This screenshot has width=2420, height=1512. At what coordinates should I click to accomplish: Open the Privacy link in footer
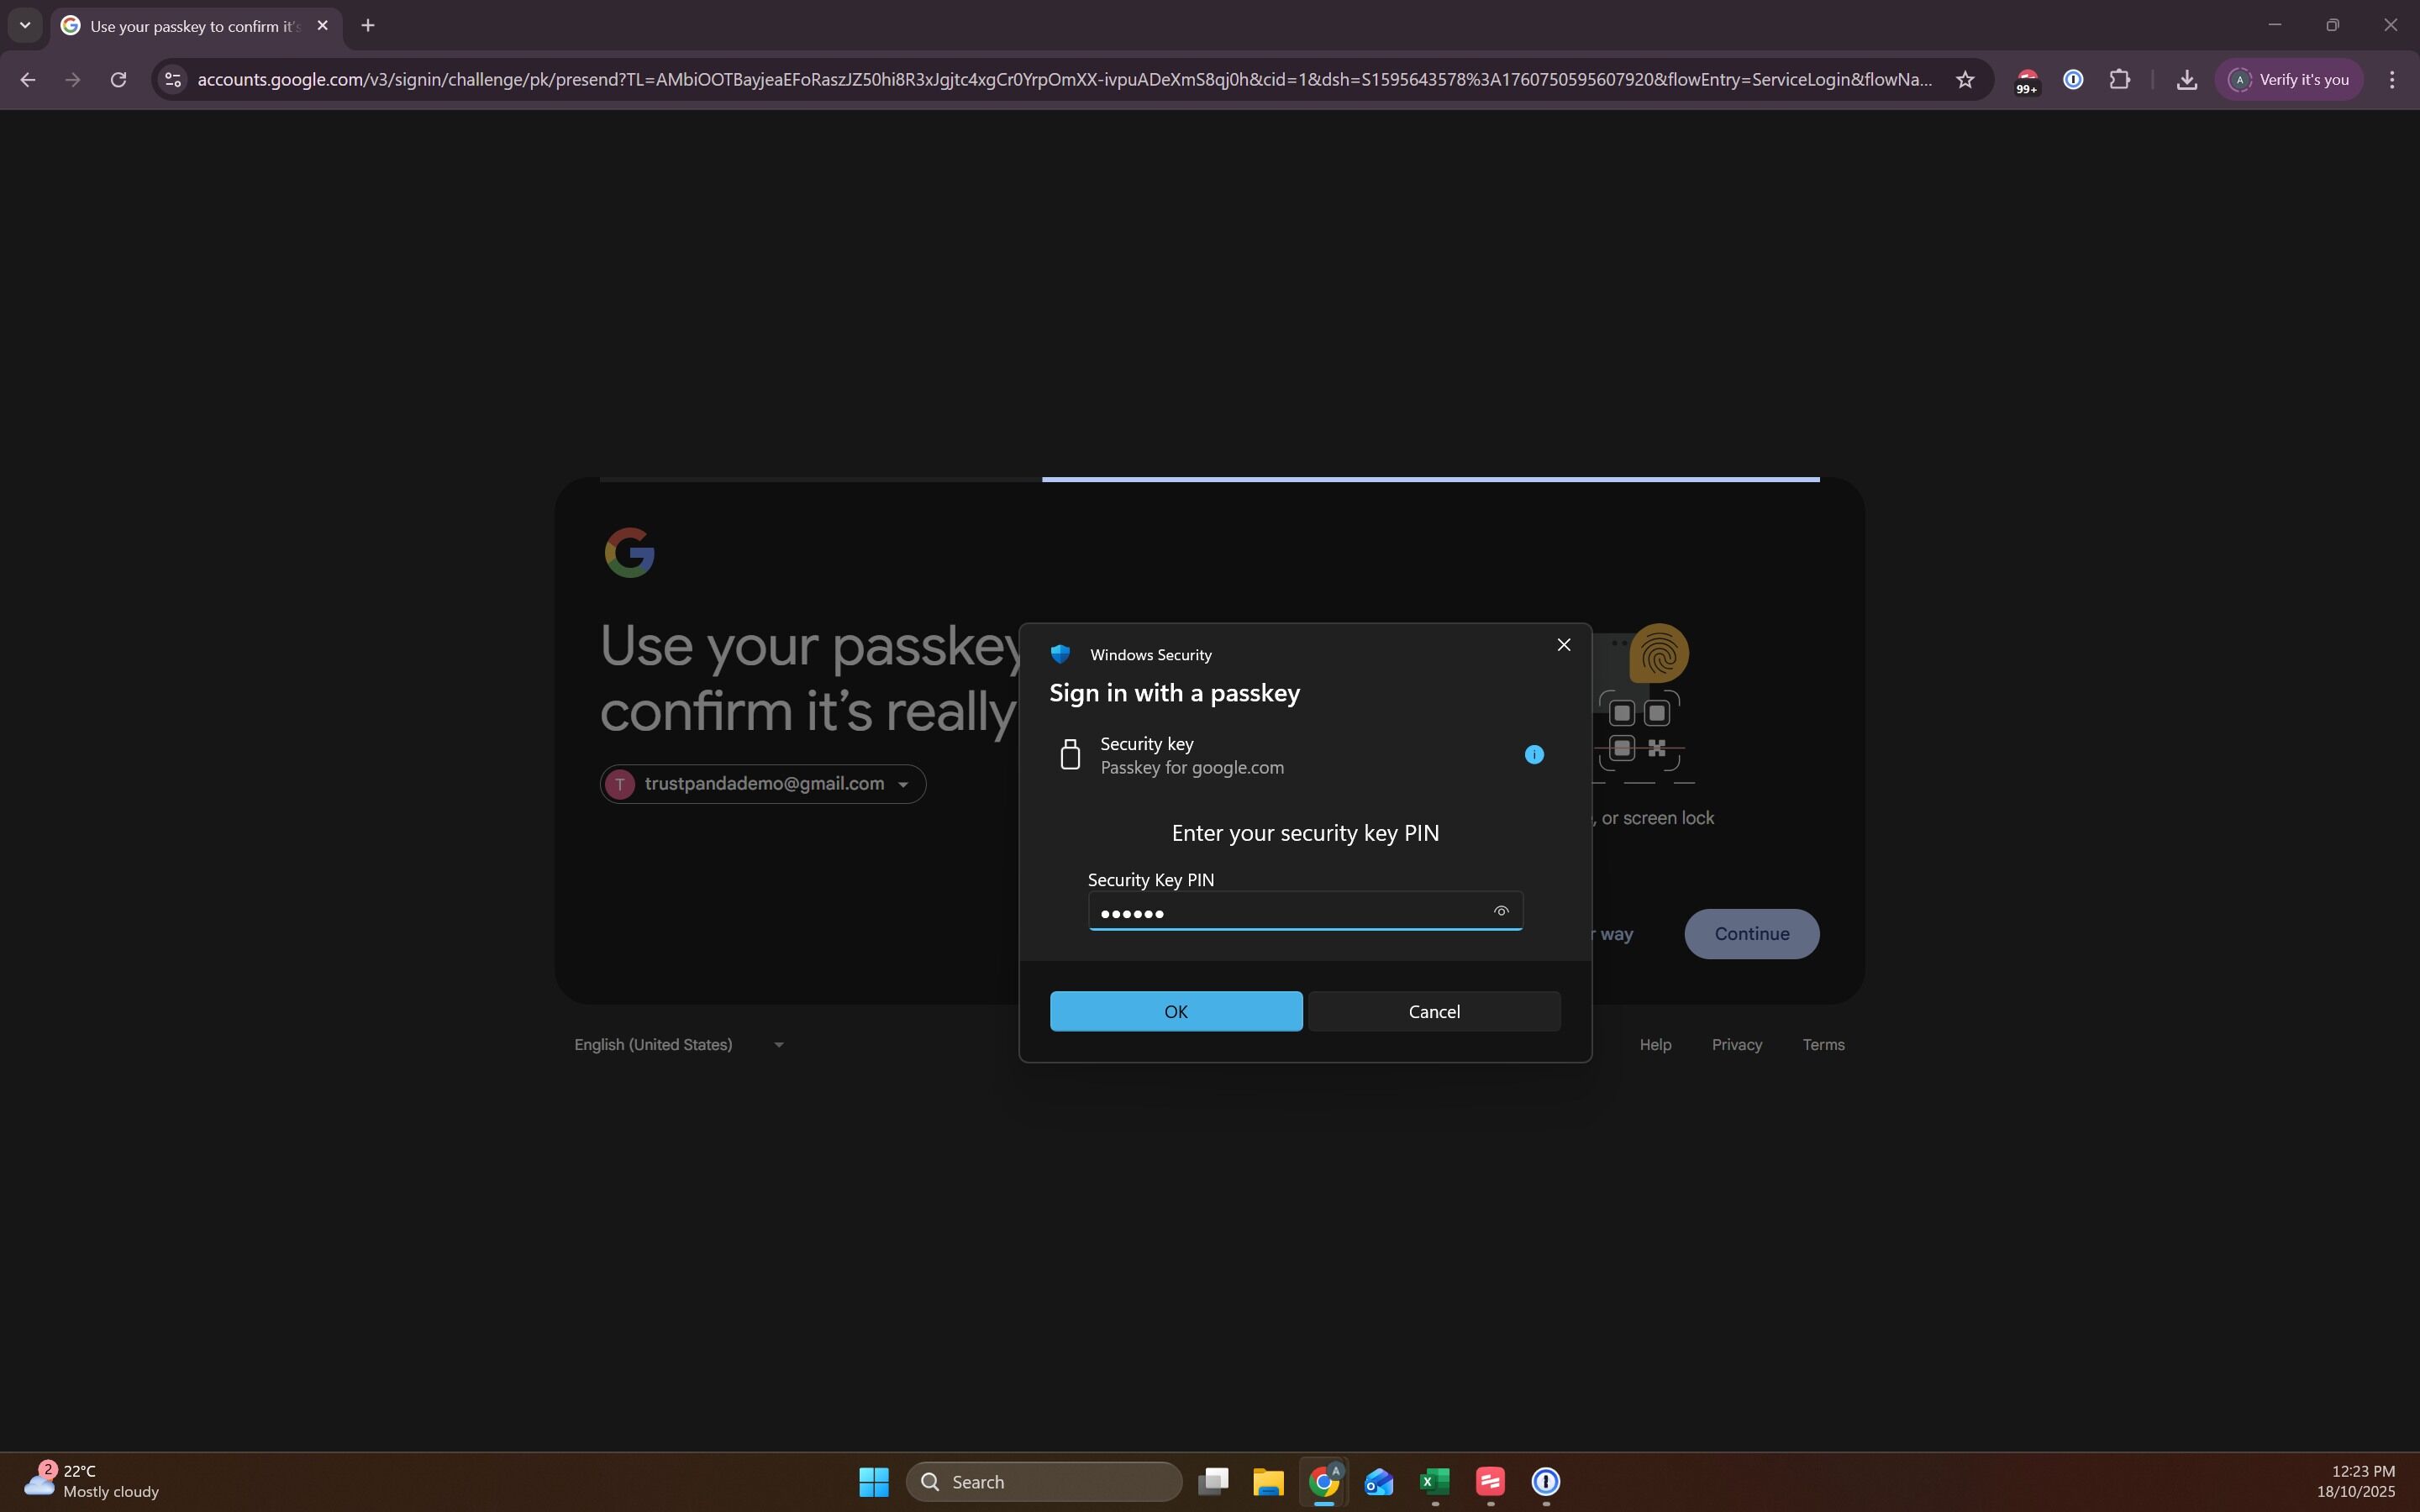[1736, 1044]
